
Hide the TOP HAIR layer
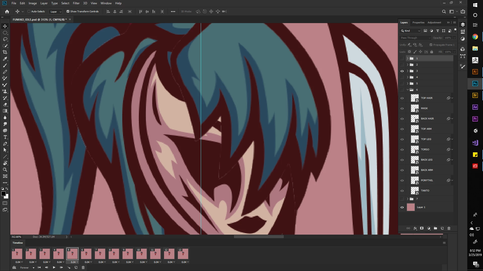pyautogui.click(x=402, y=98)
